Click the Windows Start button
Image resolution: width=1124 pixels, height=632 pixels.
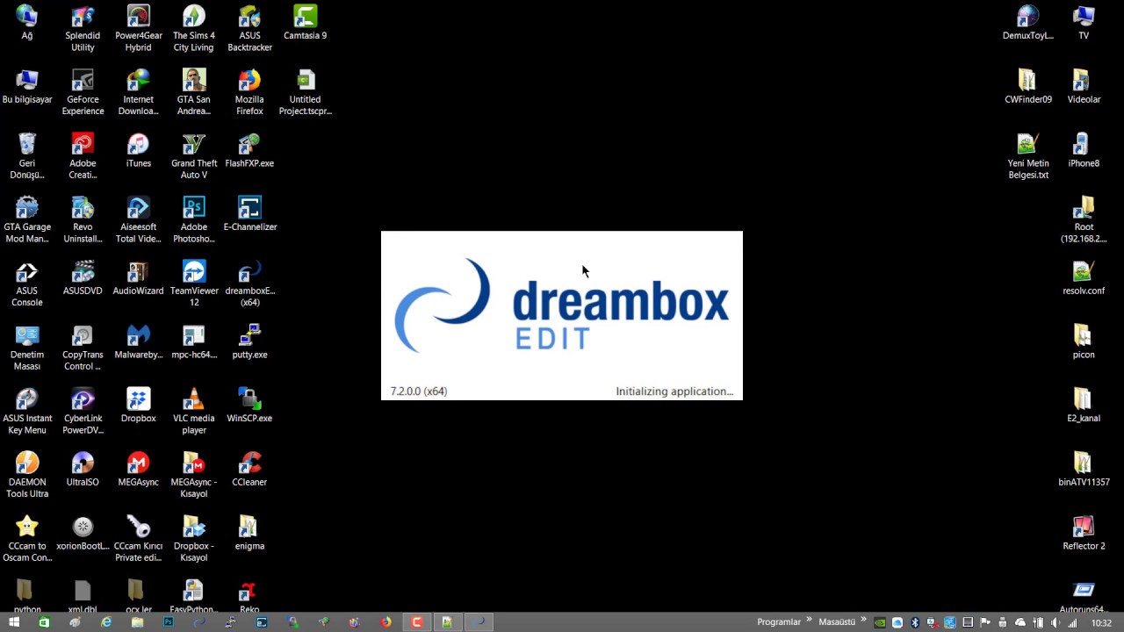coord(14,622)
